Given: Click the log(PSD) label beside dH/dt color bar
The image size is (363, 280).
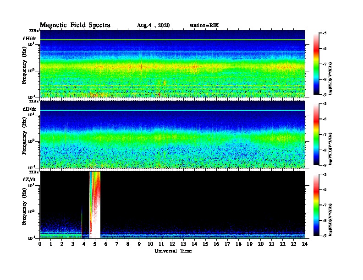Looking at the screenshot, I should pyautogui.click(x=331, y=78).
